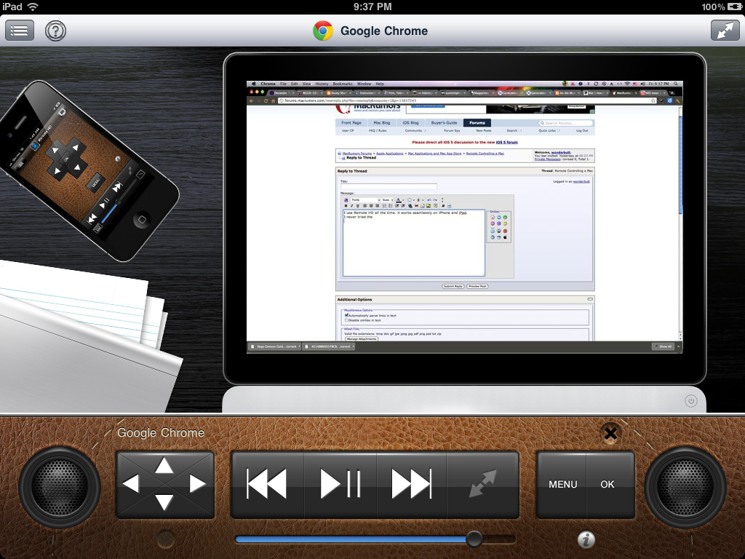Tap the diagonal arrows button in control panel
Screen dimensions: 745x559
coord(483,484)
